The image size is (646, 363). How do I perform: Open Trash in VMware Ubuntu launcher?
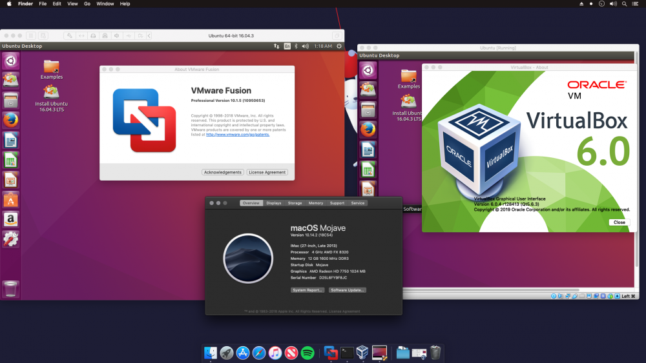pyautogui.click(x=11, y=289)
